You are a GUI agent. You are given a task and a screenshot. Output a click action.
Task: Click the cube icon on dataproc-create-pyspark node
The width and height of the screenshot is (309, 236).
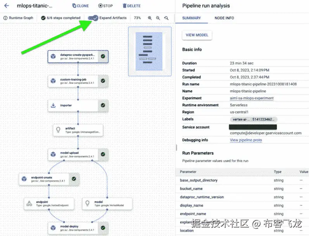[53, 56]
